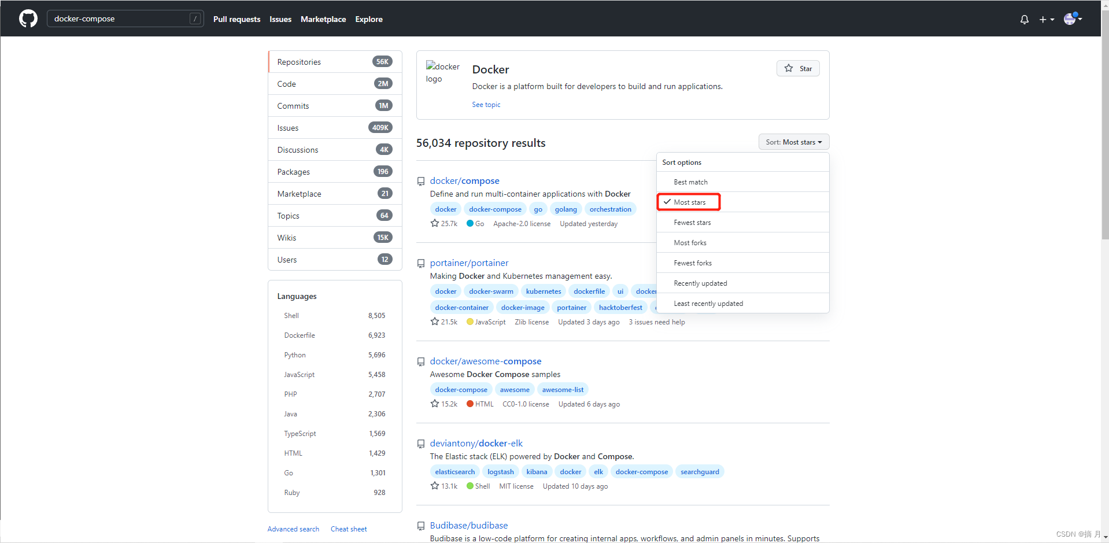Click the repo icon beside docker/compose

[421, 182]
